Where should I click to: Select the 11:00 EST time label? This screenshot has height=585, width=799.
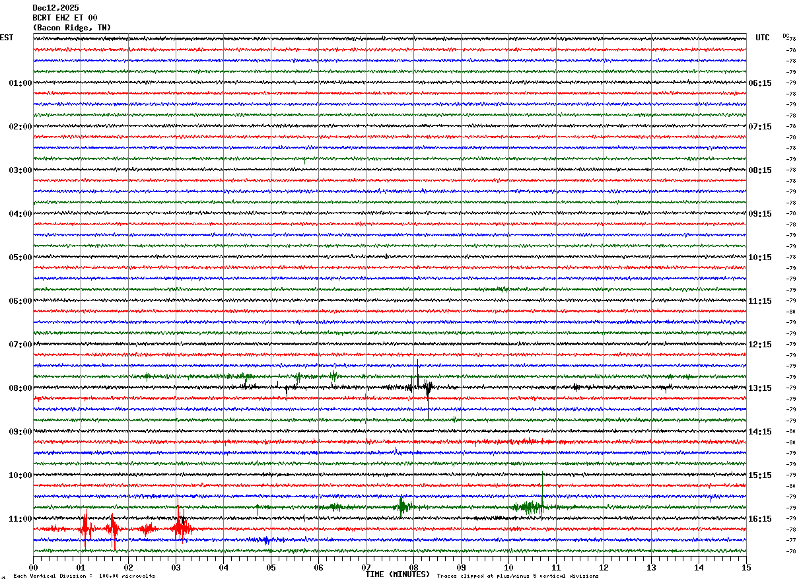click(20, 519)
